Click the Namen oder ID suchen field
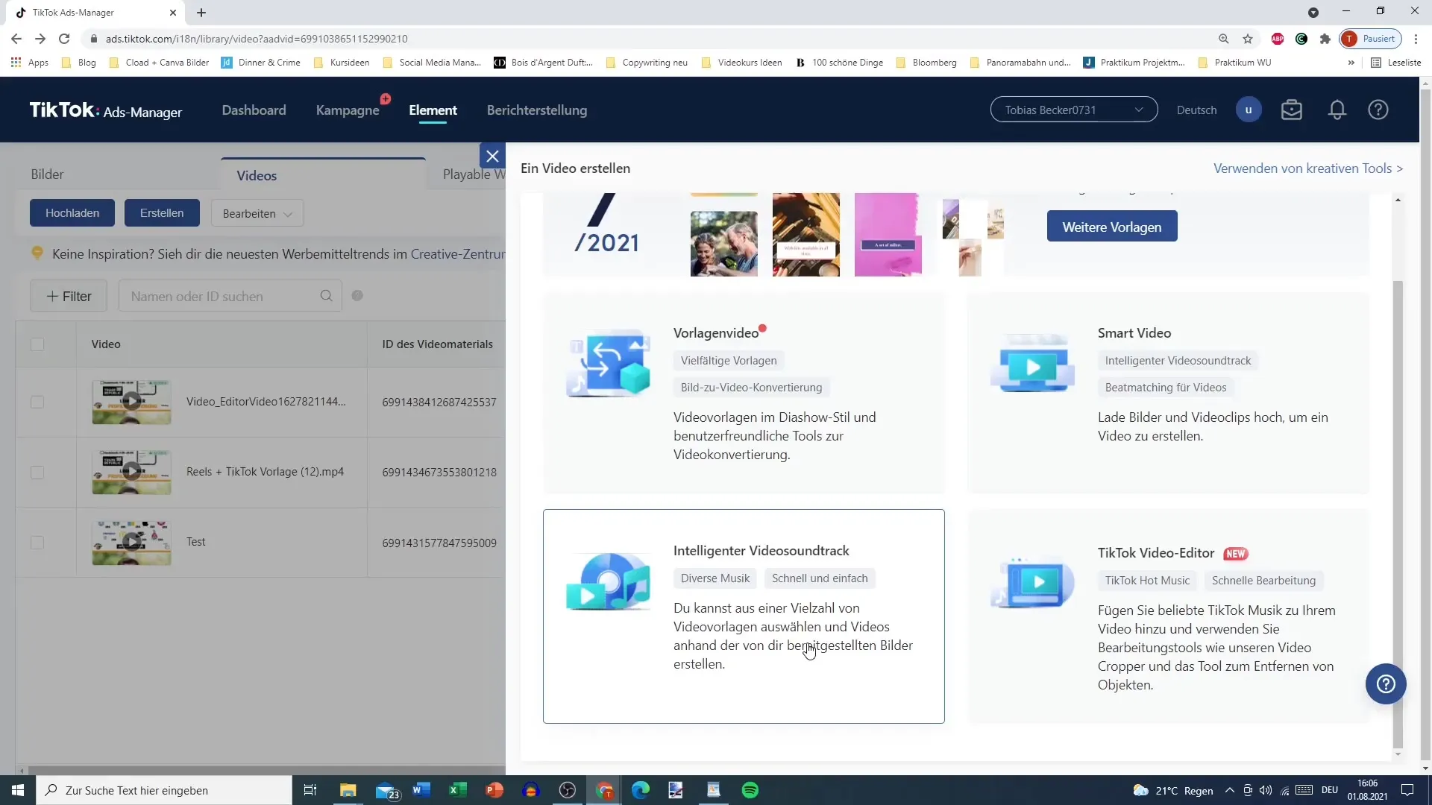The height and width of the screenshot is (805, 1432). (230, 296)
